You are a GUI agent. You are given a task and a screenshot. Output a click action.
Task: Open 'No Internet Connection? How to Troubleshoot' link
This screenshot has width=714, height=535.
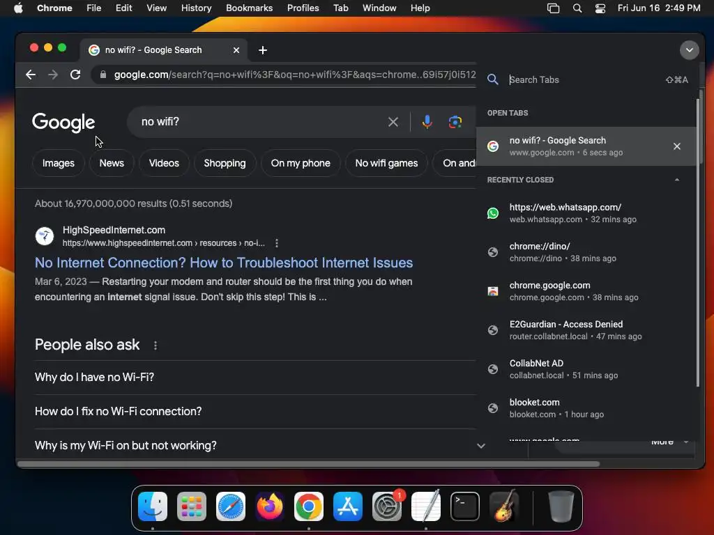coord(224,263)
